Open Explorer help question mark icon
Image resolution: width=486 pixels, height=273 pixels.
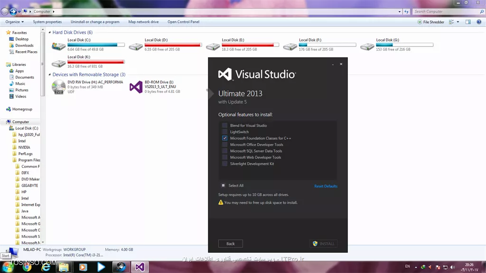pos(479,22)
